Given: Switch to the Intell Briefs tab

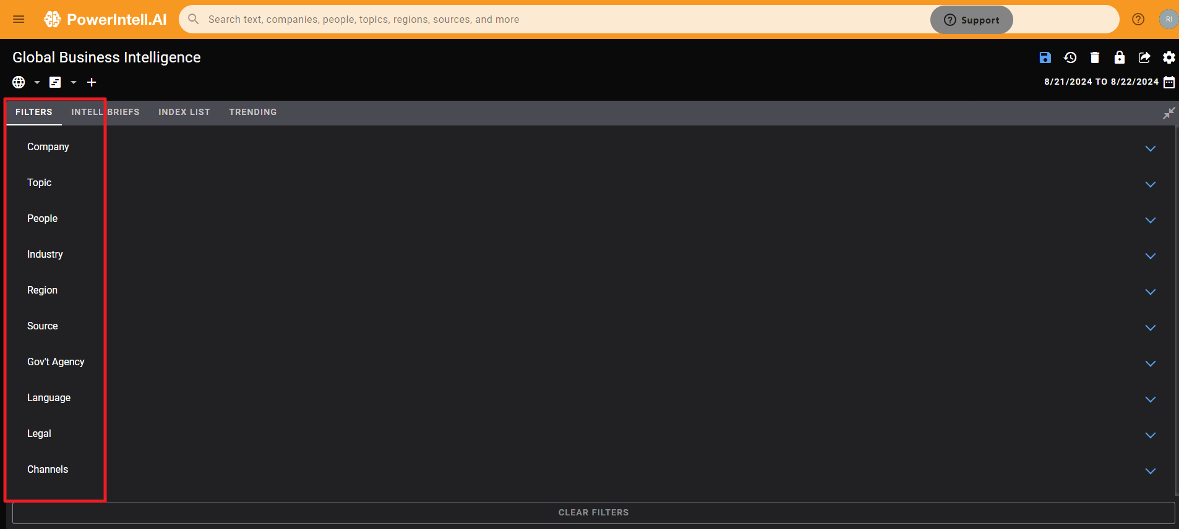Looking at the screenshot, I should [x=105, y=112].
